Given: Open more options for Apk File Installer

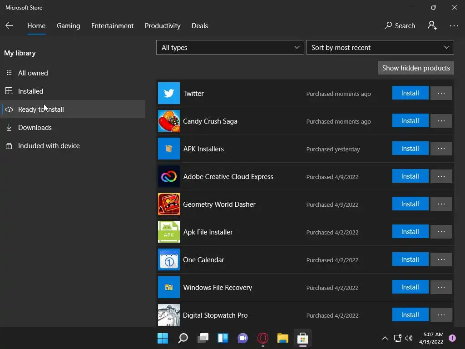Looking at the screenshot, I should pyautogui.click(x=441, y=232).
